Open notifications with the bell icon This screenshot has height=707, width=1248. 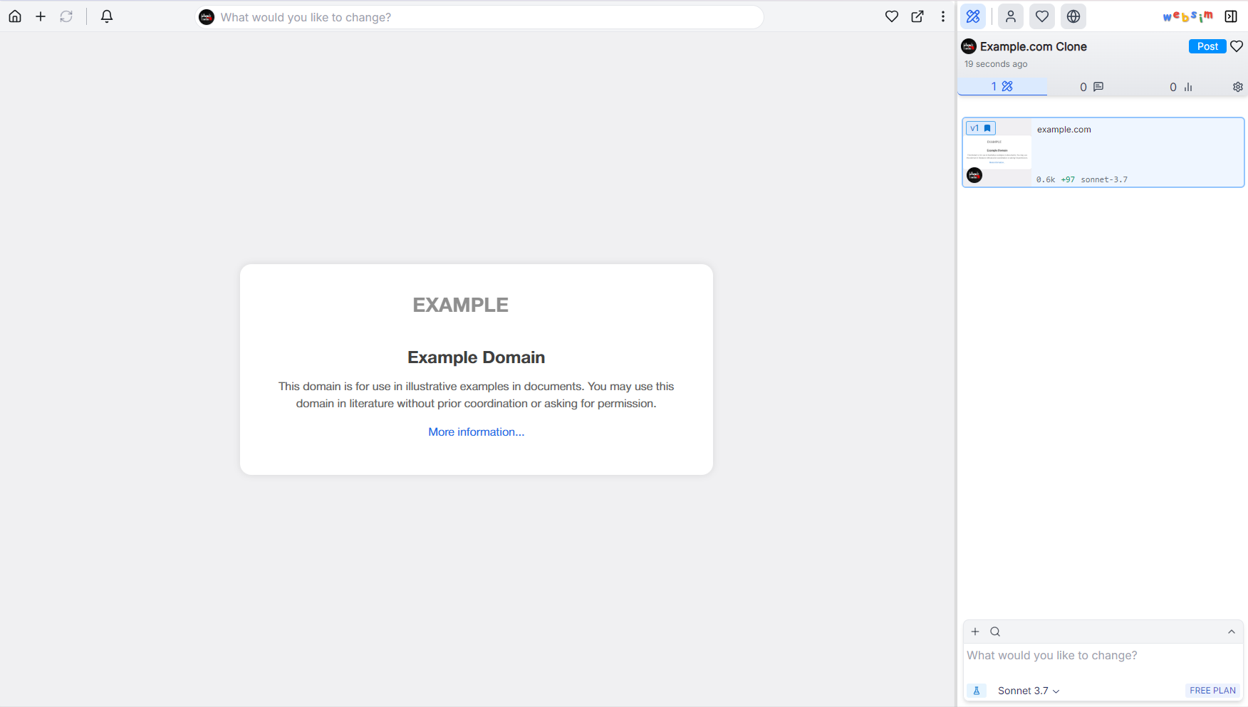click(x=107, y=16)
